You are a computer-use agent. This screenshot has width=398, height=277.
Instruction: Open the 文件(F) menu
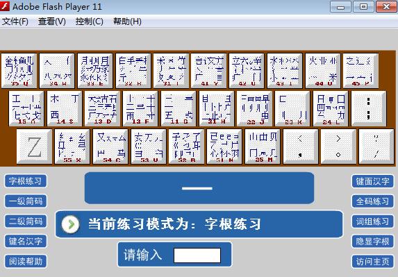[x=15, y=22]
